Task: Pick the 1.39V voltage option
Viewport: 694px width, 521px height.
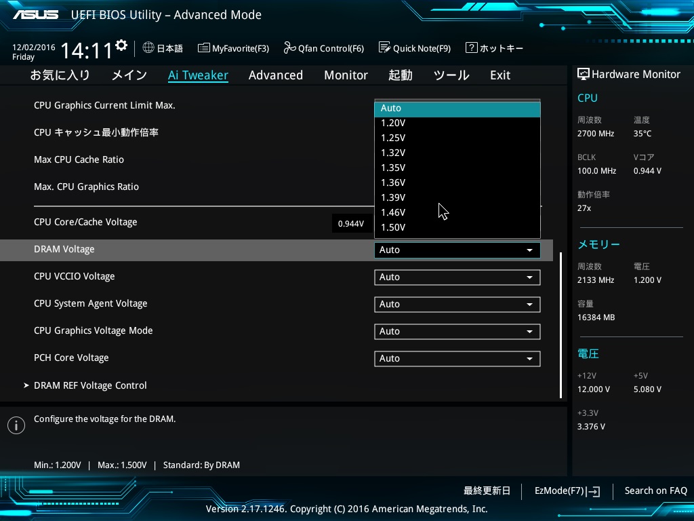Action: click(x=457, y=197)
